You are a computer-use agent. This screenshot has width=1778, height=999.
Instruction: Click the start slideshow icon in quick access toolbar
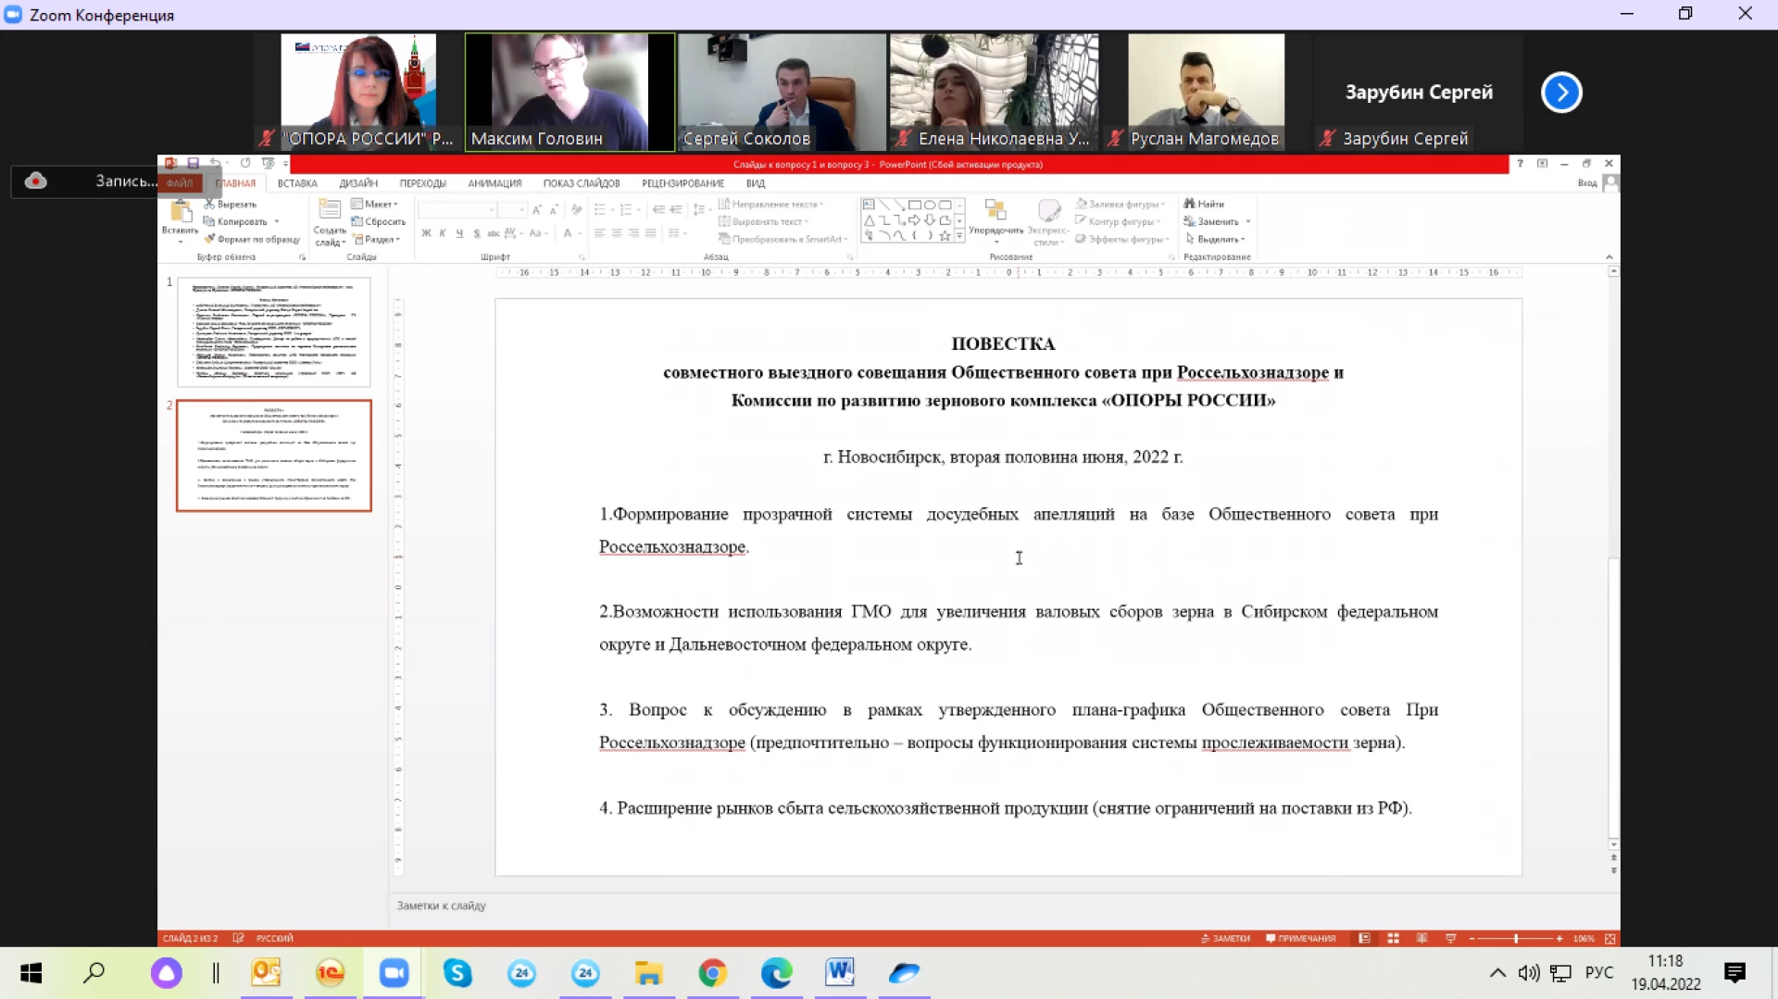(268, 163)
